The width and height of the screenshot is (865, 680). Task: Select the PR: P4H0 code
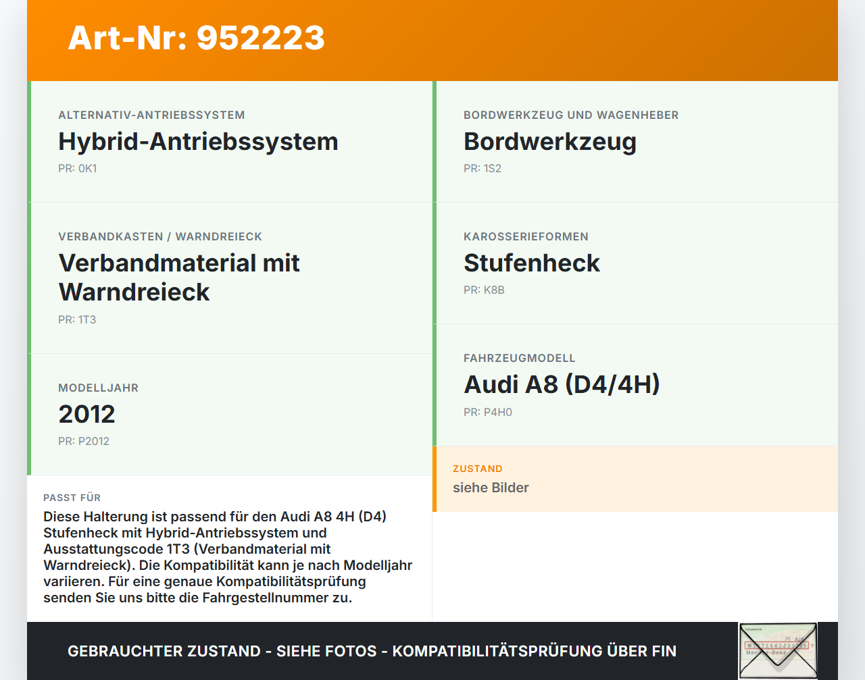click(x=487, y=411)
